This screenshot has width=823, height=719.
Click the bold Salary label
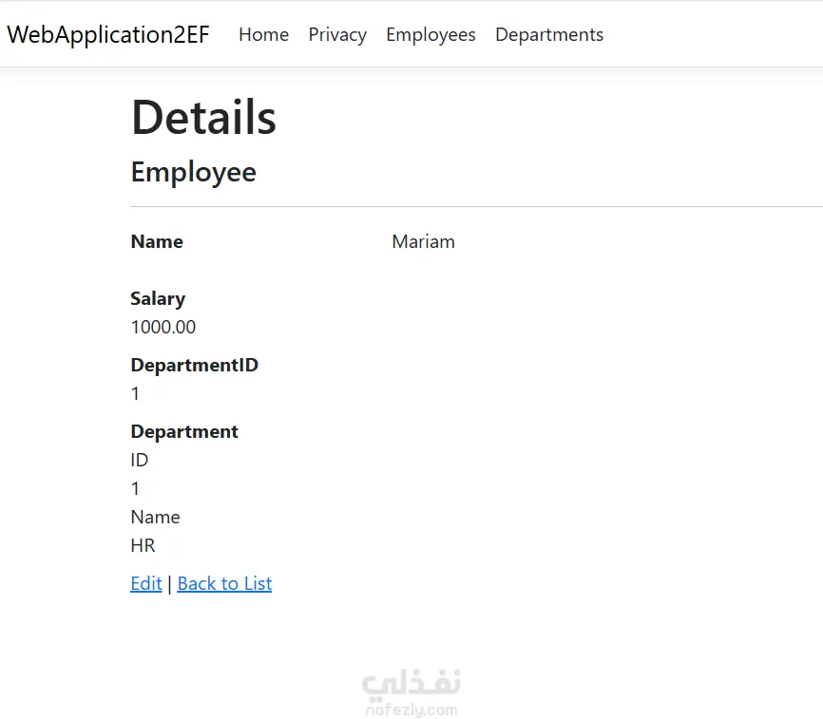(158, 299)
